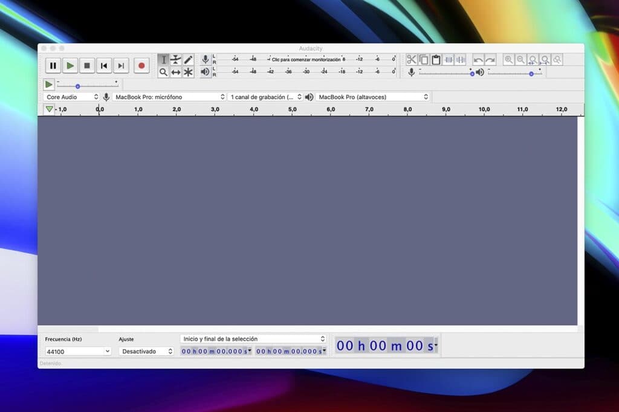Open the recording meter microphone options
The width and height of the screenshot is (619, 412).
click(x=206, y=60)
